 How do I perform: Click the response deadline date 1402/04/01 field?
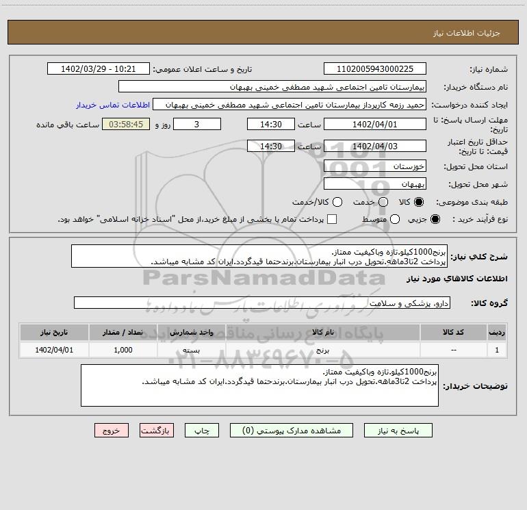point(375,124)
